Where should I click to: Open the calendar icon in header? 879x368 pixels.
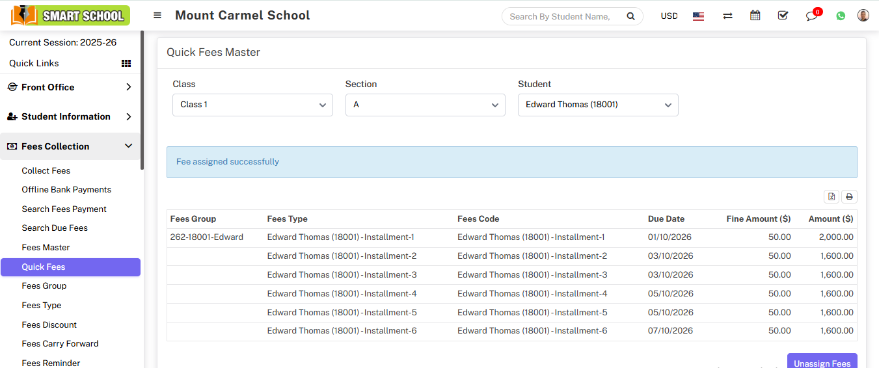[755, 16]
